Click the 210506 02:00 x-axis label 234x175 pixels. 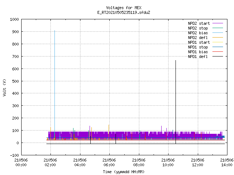click(x=50, y=163)
